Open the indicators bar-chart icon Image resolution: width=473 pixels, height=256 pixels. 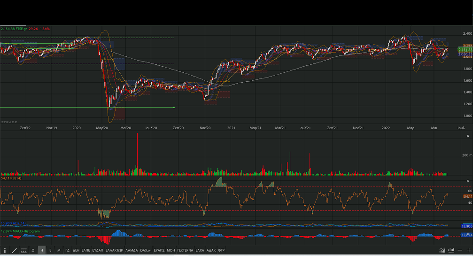point(451,250)
